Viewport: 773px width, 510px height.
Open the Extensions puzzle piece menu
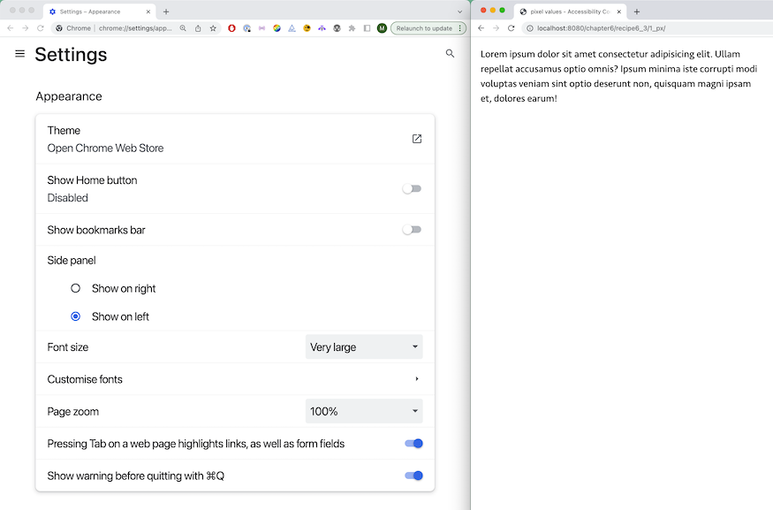click(x=352, y=28)
